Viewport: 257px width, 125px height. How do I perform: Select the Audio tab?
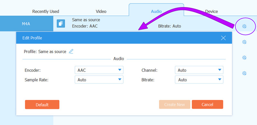click(x=156, y=10)
